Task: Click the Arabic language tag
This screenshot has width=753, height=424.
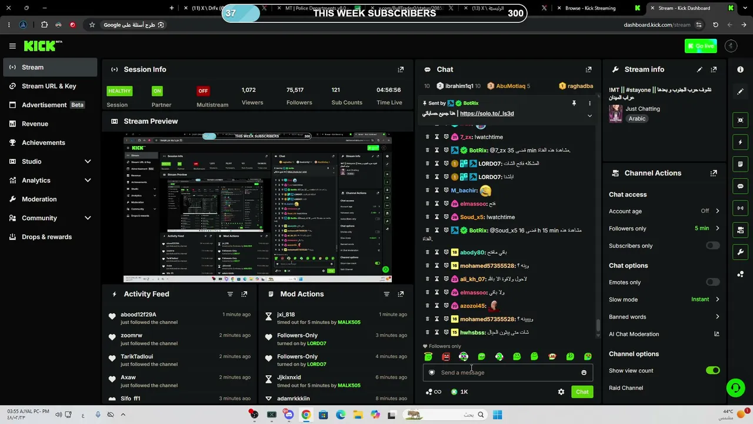Action: pos(637,118)
